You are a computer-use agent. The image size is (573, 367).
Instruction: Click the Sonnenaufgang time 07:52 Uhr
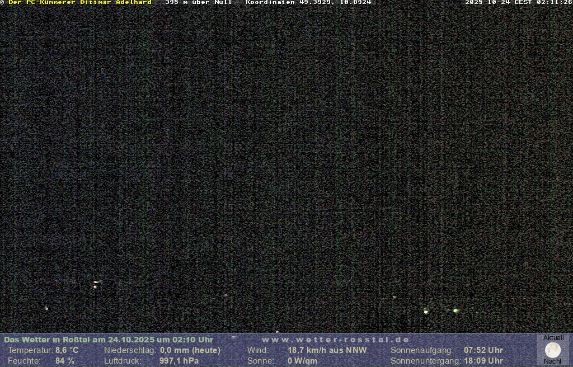483,350
